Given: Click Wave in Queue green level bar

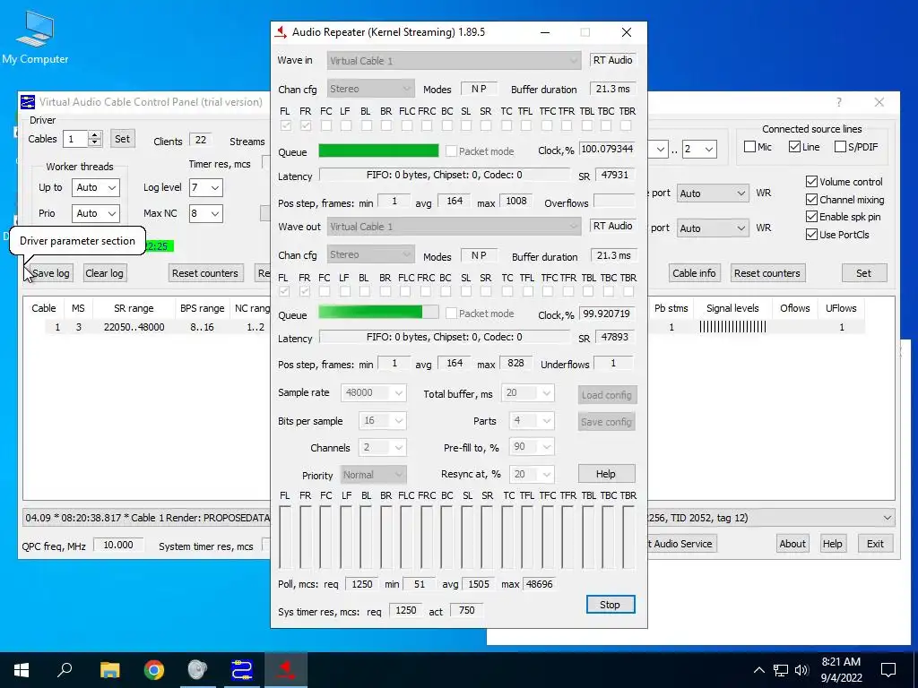Looking at the screenshot, I should click(378, 150).
